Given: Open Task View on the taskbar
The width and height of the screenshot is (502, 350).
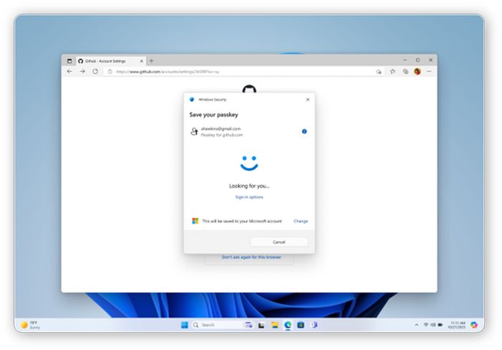Looking at the screenshot, I should (x=262, y=325).
